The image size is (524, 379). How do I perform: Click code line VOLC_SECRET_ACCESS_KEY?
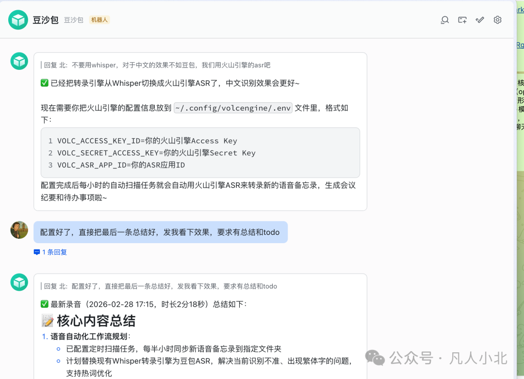(x=156, y=153)
